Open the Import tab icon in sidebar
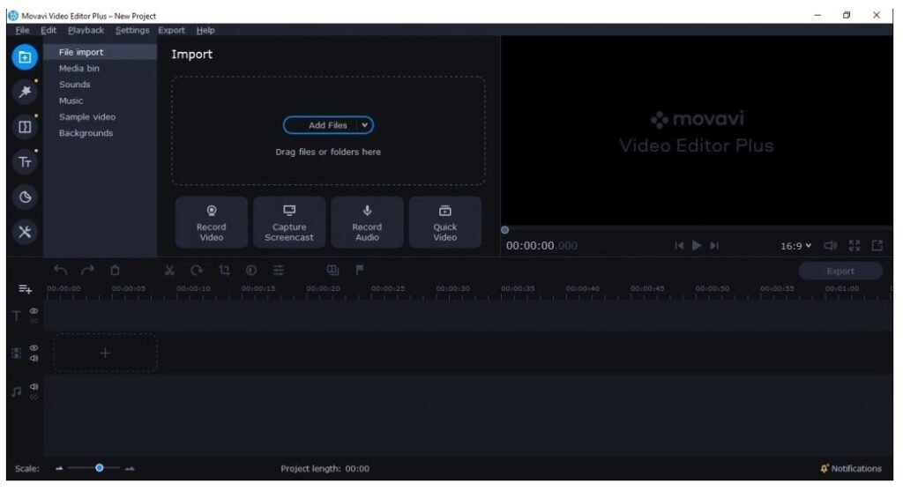 pos(25,57)
